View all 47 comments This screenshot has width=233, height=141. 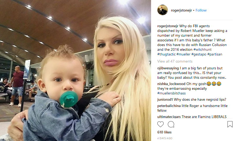pos(175,61)
